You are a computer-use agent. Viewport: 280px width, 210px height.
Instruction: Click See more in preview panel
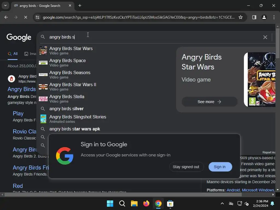pos(209,102)
